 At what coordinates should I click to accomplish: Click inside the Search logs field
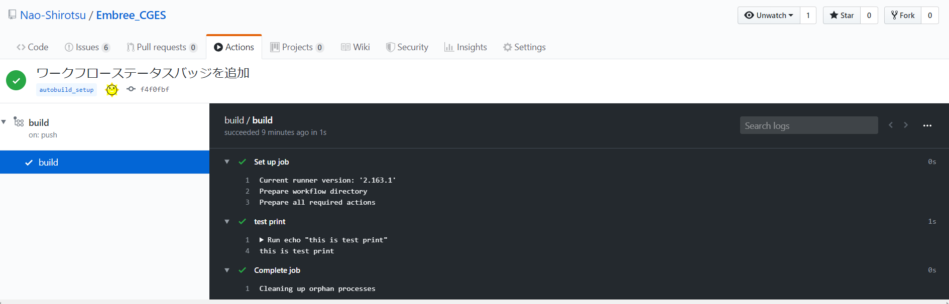click(809, 125)
